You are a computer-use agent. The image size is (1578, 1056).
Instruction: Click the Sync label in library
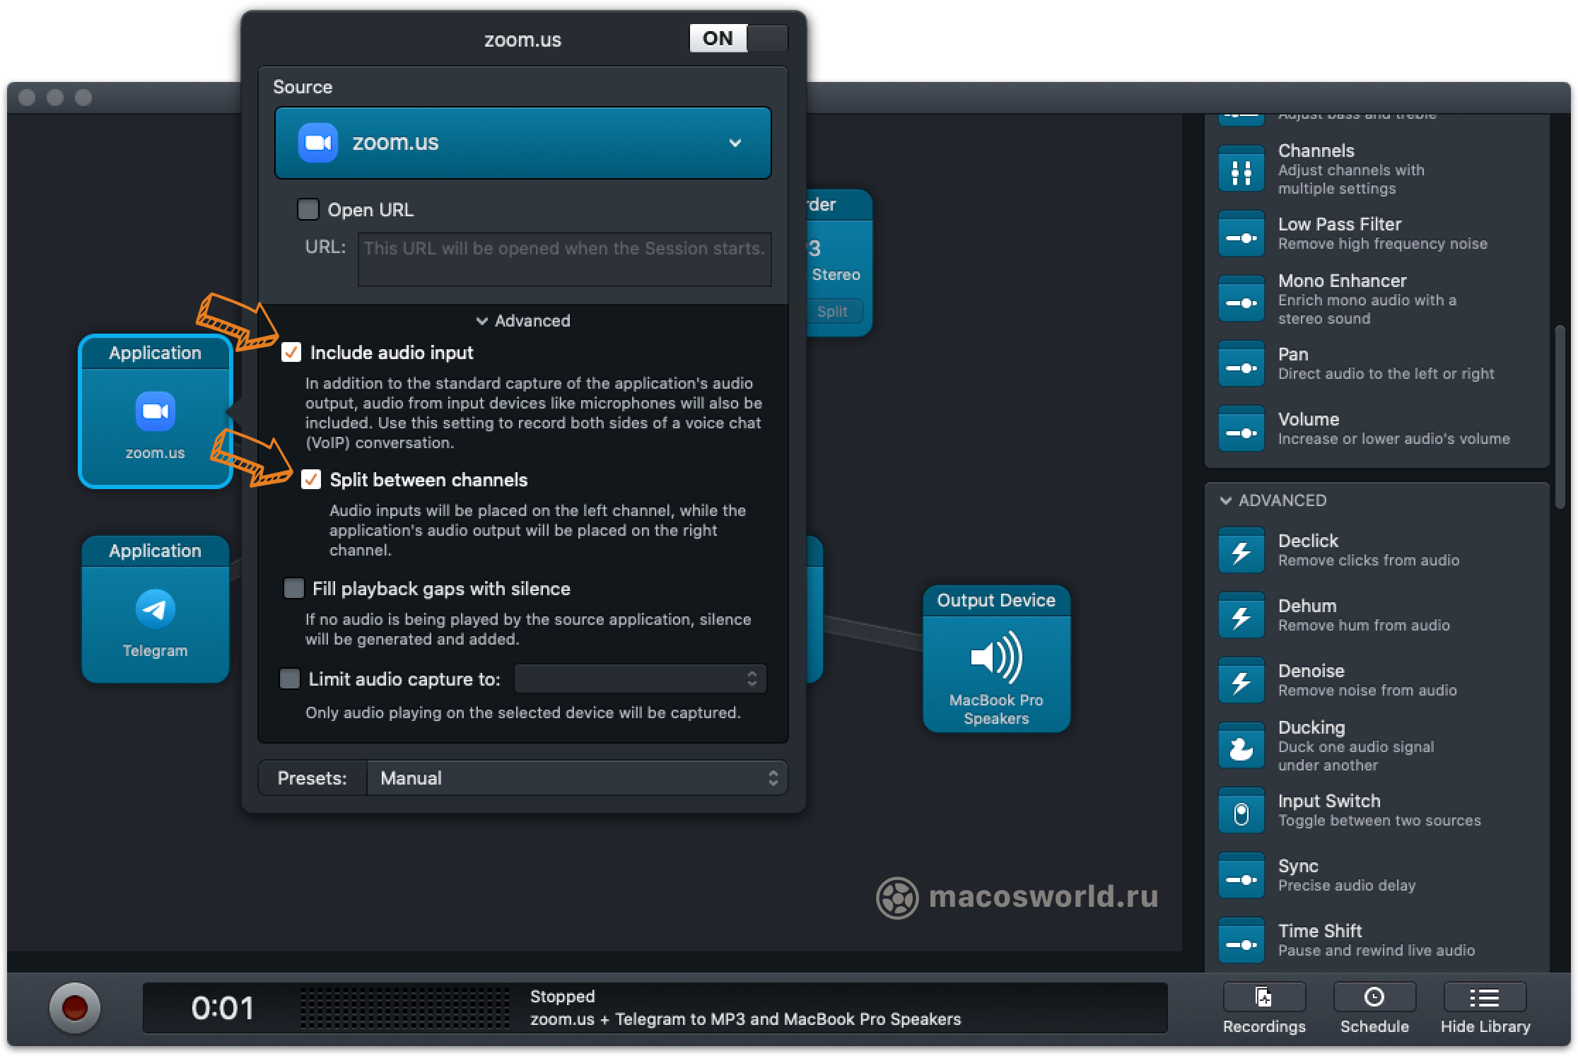(1298, 866)
